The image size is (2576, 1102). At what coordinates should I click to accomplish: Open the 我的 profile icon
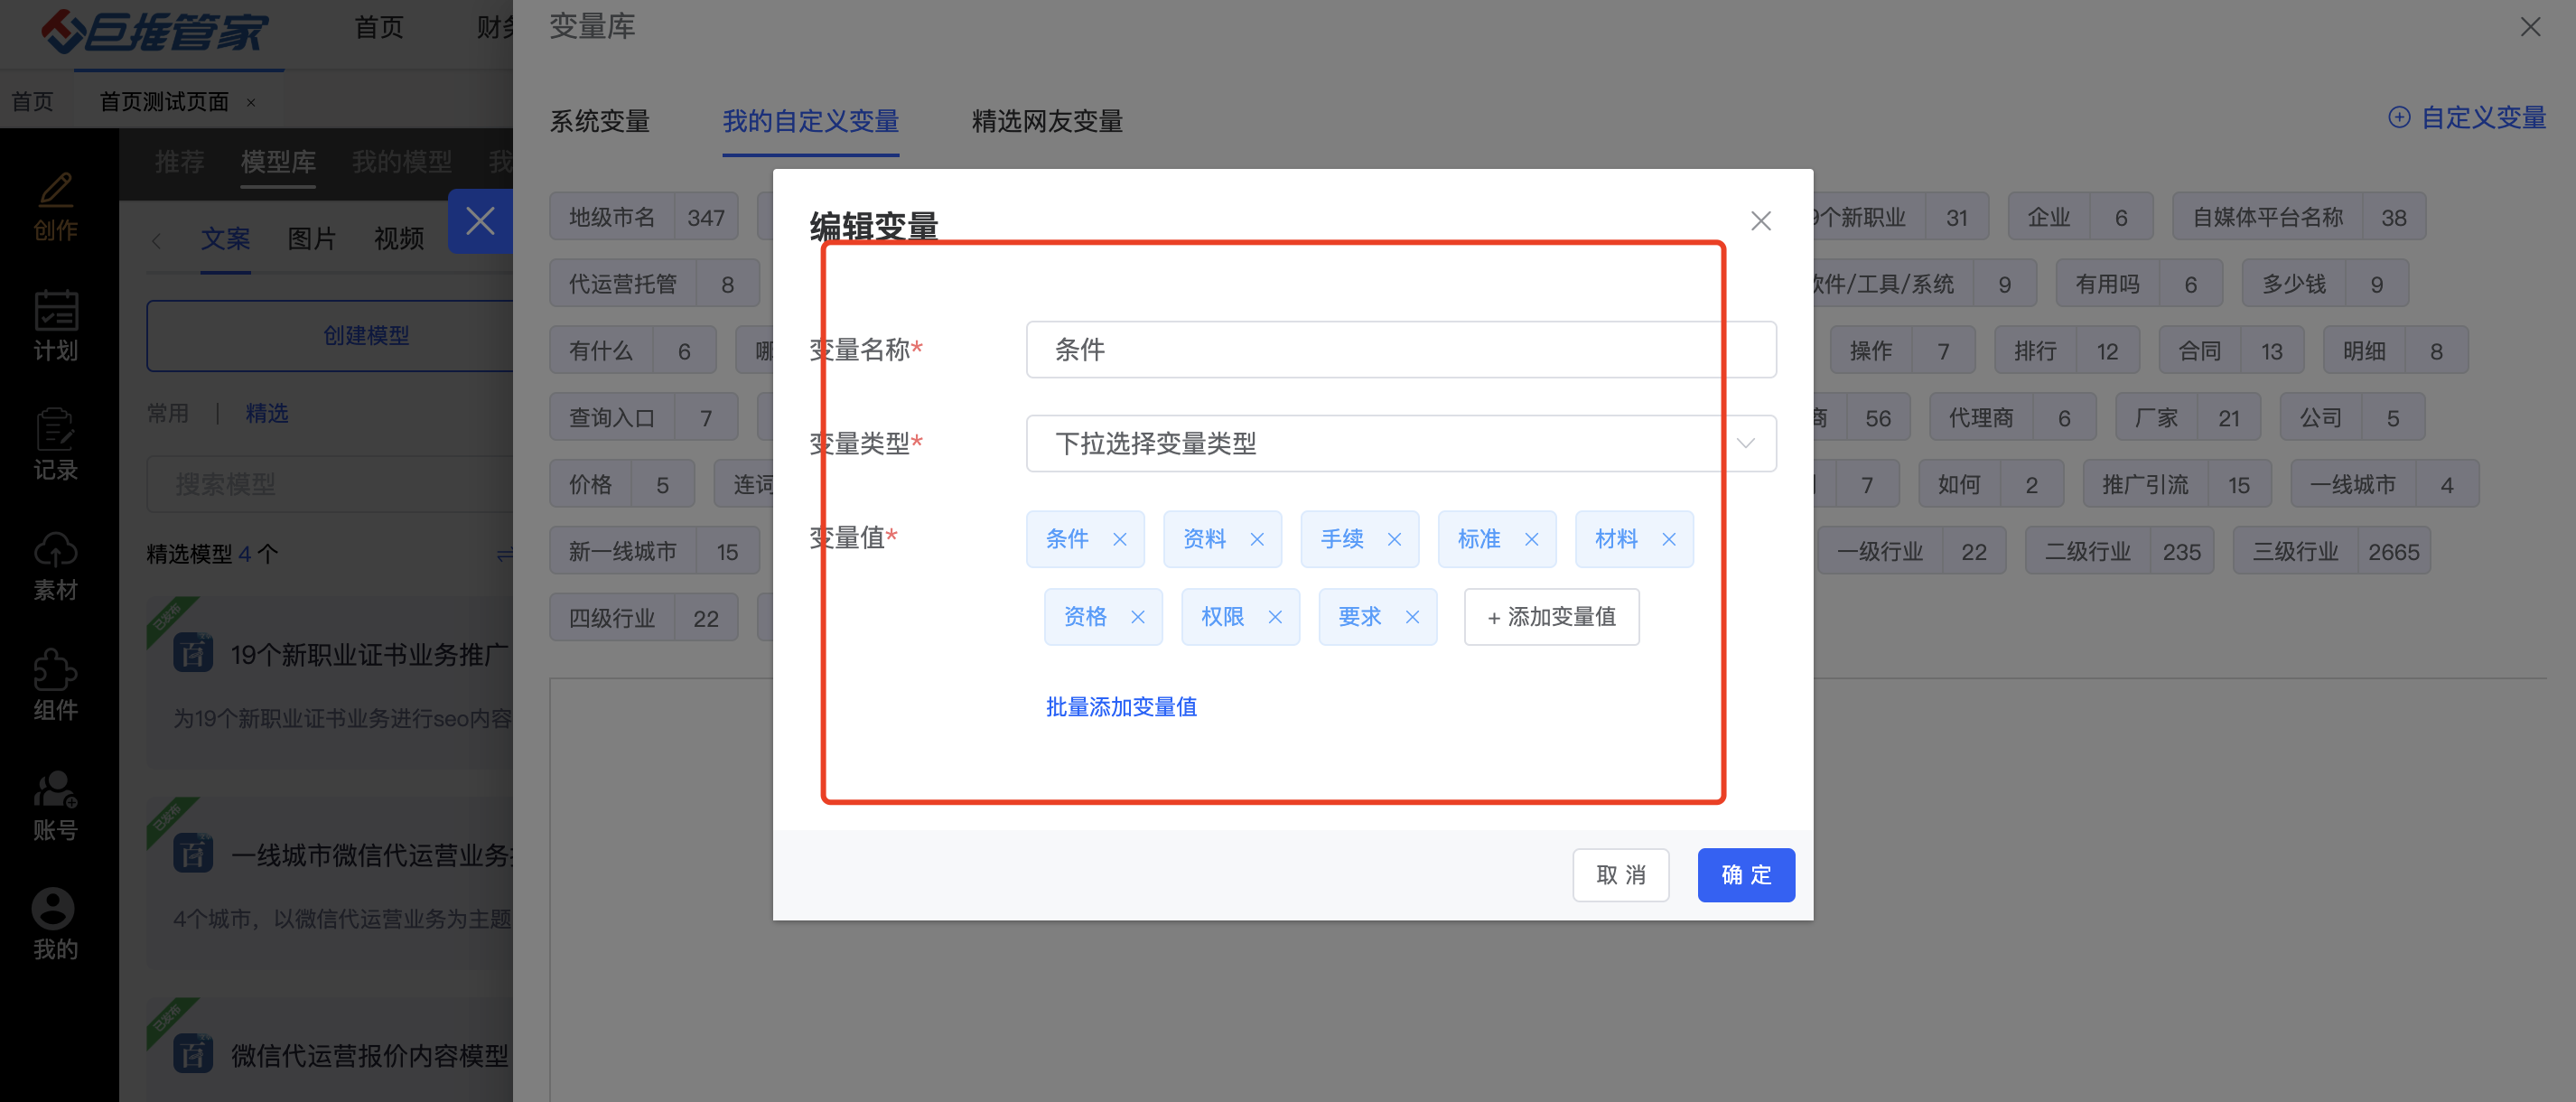(56, 925)
